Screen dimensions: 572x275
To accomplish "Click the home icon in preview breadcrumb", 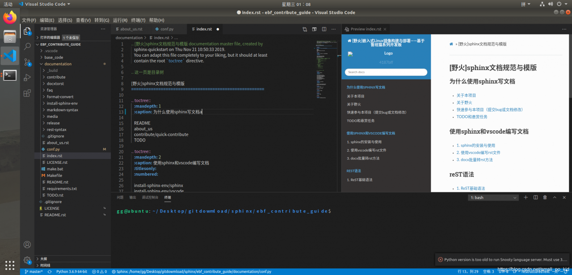I will pyautogui.click(x=451, y=44).
